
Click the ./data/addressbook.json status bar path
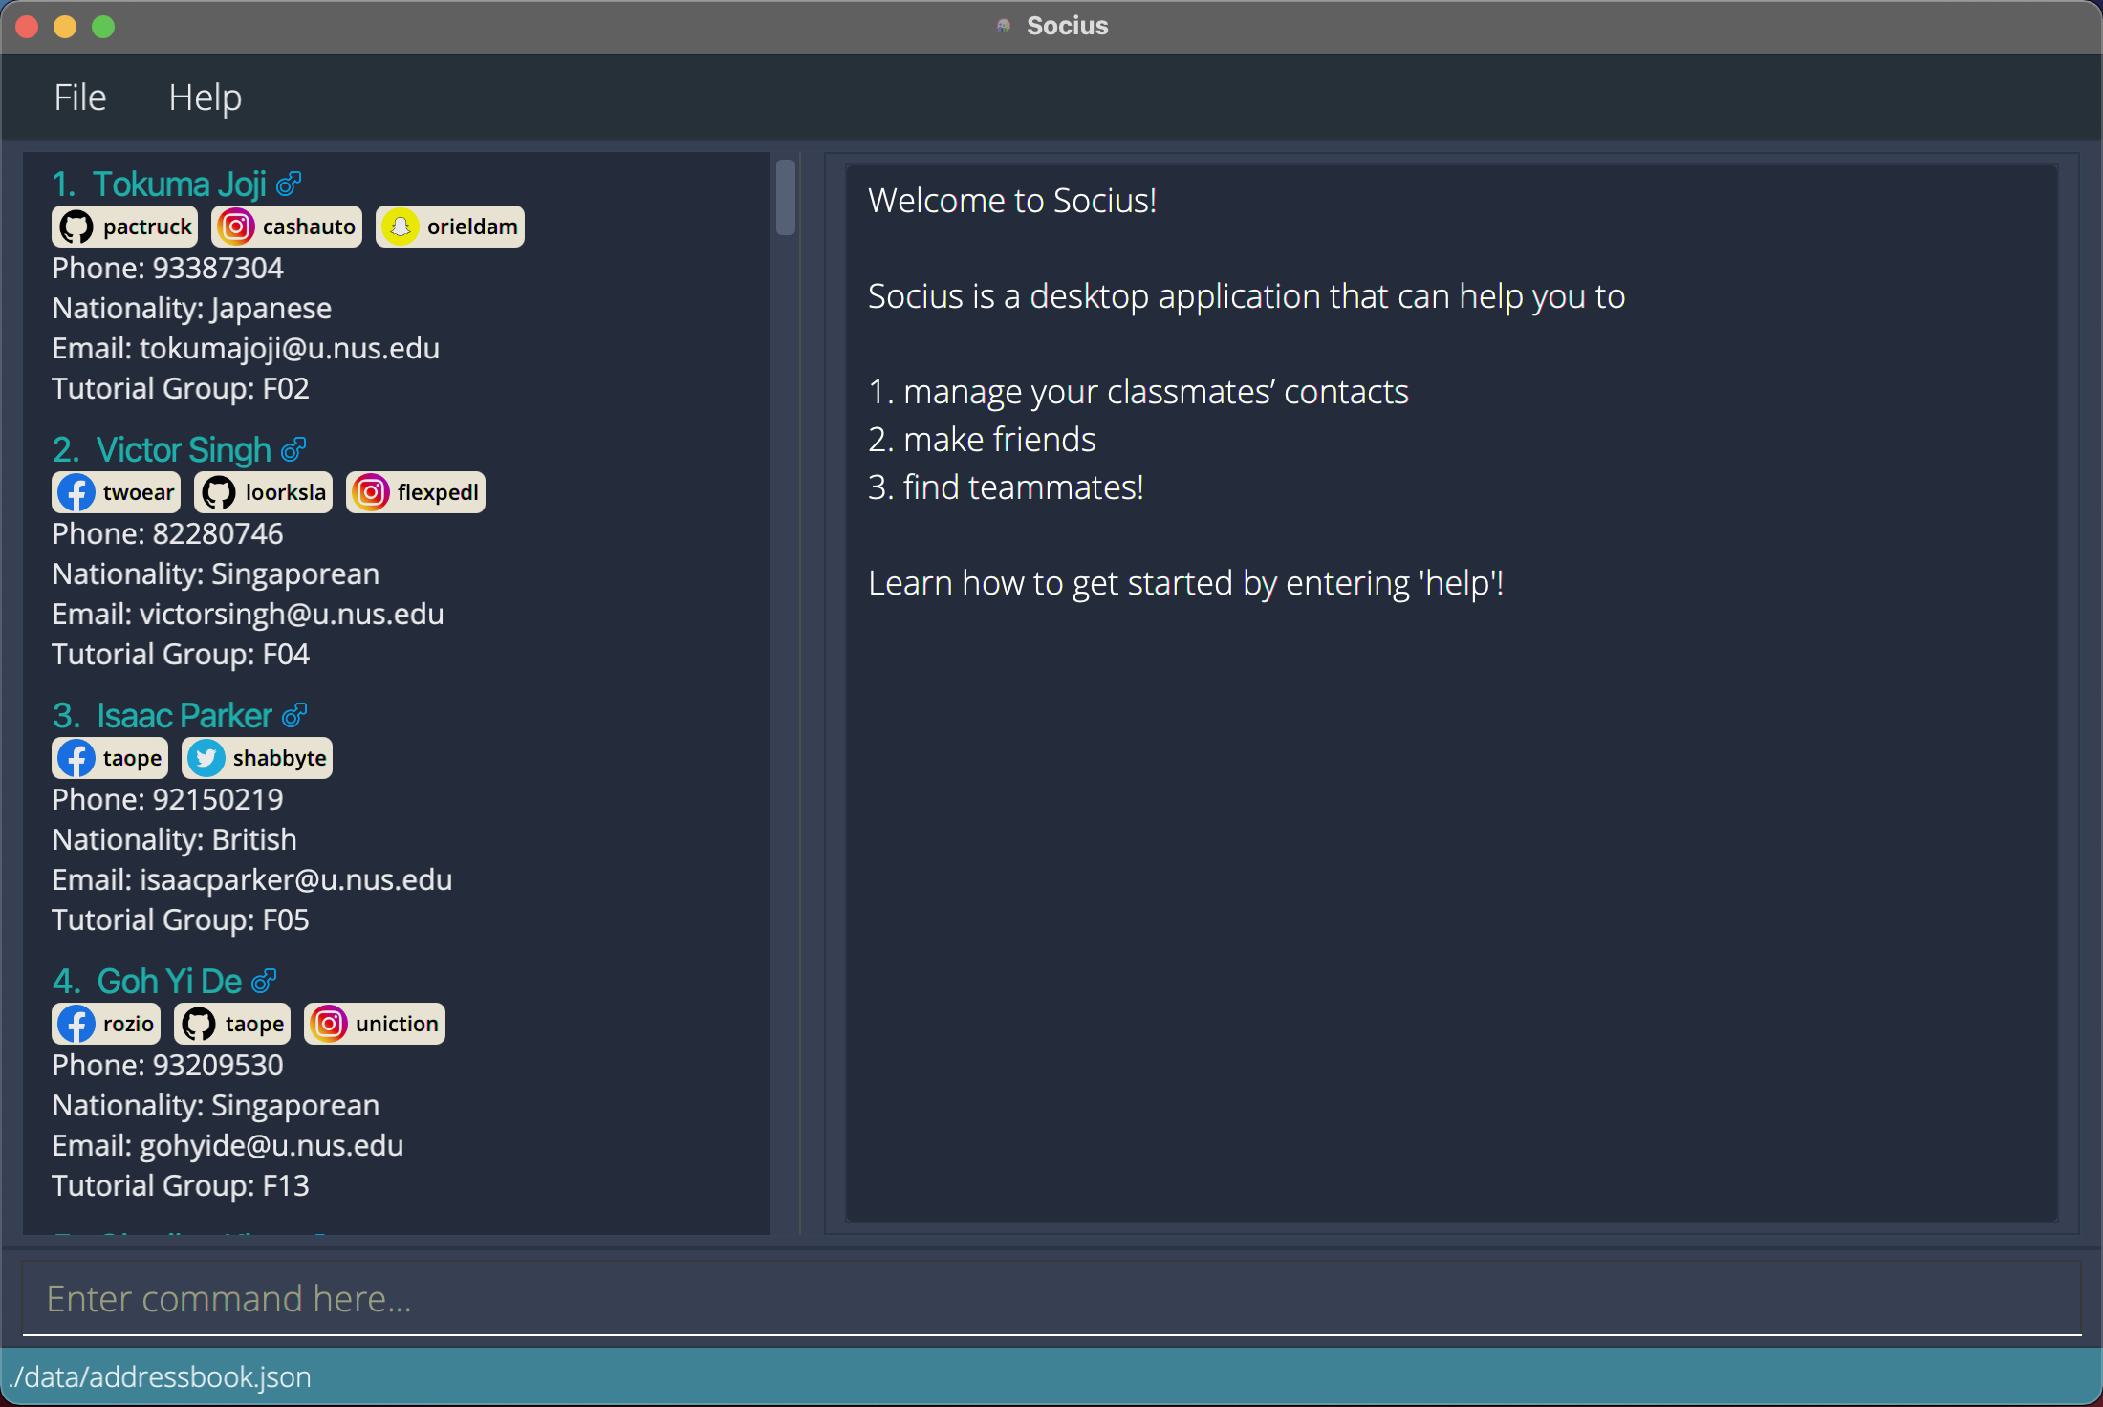pos(160,1376)
